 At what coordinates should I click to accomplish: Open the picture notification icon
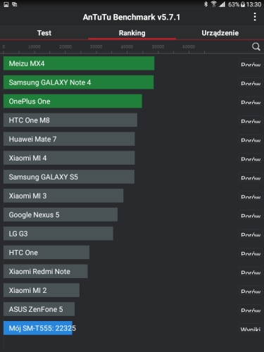[x=6, y=4]
